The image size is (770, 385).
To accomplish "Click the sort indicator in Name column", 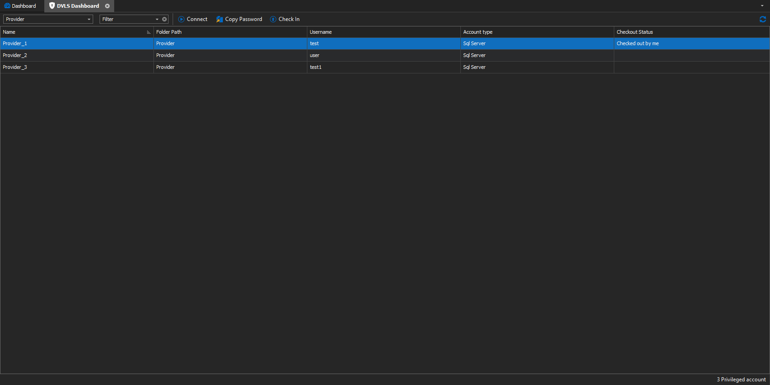I will (x=148, y=32).
